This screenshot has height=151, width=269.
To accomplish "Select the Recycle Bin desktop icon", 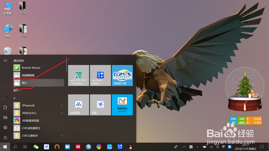I will [x=8, y=51].
